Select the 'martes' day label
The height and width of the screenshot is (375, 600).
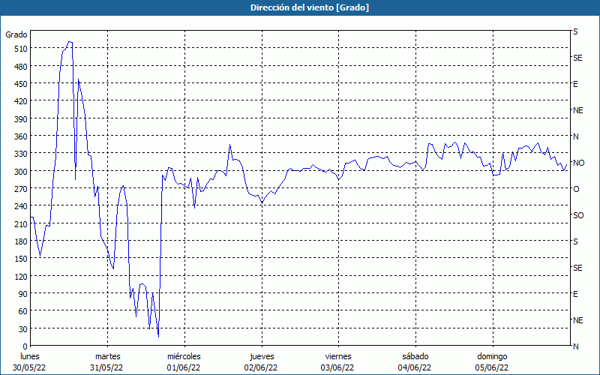(107, 356)
